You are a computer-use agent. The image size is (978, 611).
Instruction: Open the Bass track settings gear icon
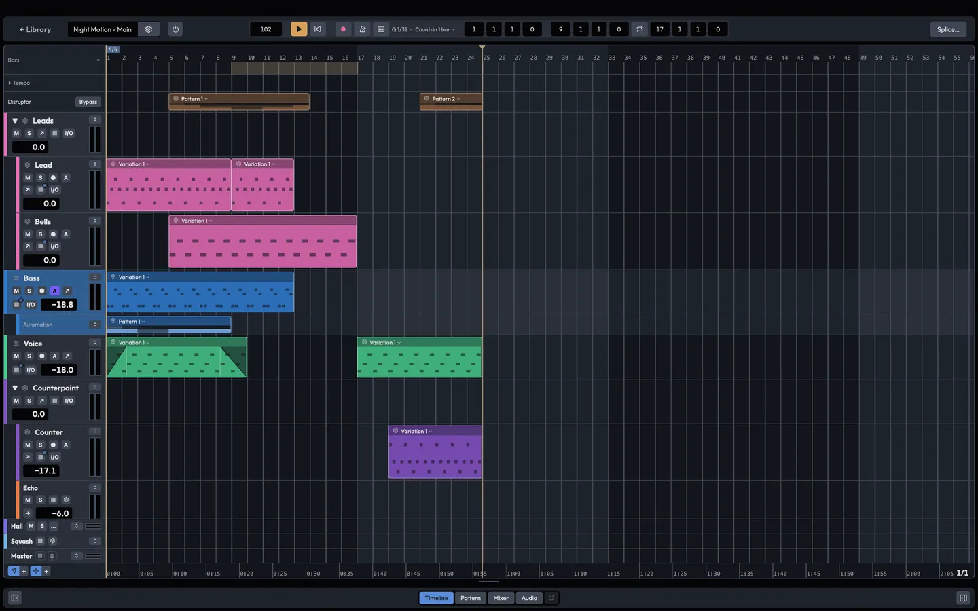click(x=16, y=278)
